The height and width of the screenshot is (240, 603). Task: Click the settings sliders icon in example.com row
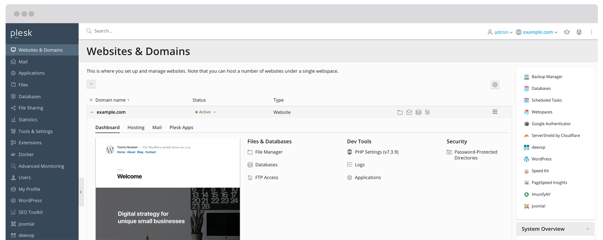coord(428,112)
